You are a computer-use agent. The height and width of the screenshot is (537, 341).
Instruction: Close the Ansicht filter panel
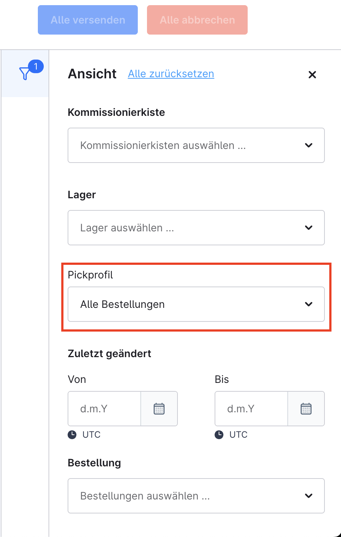312,75
